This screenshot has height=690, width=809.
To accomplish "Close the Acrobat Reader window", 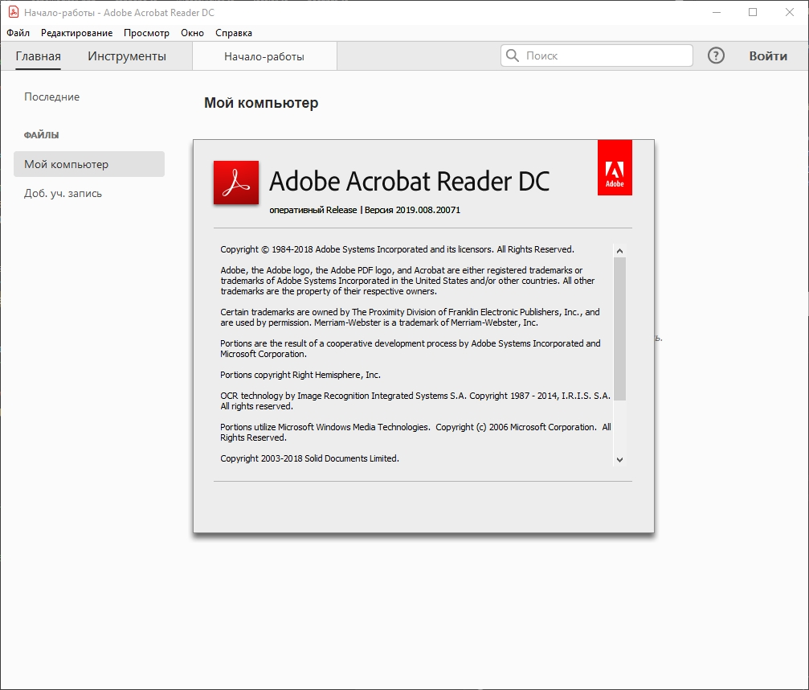I will click(790, 12).
